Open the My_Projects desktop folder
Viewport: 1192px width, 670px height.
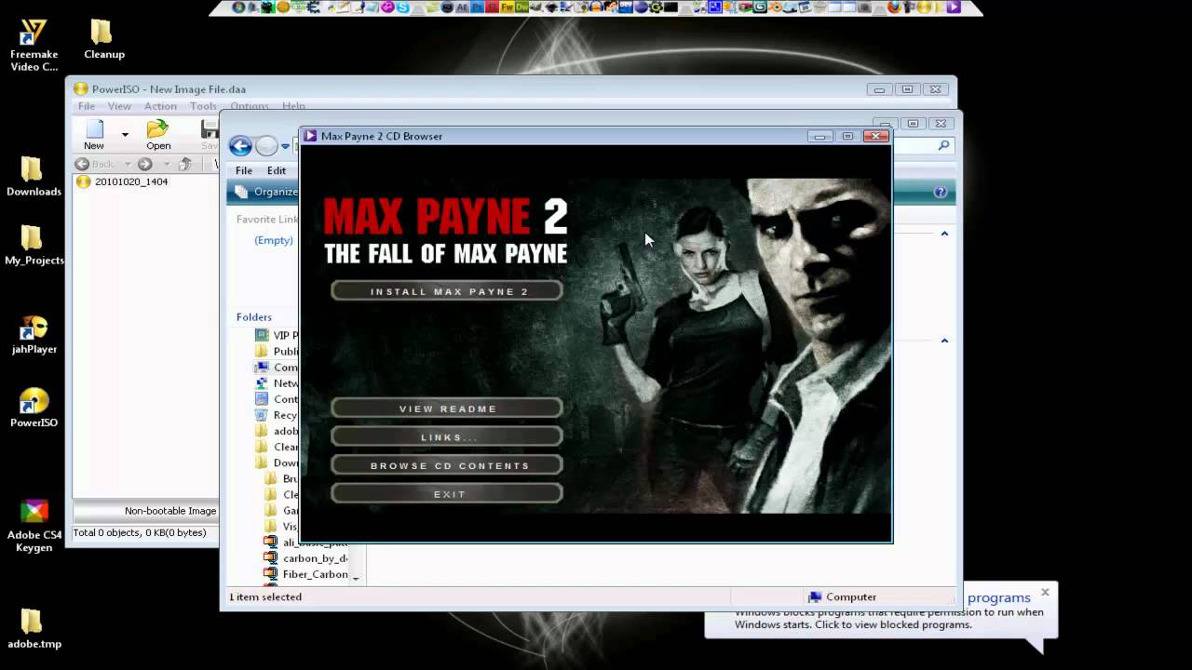[x=34, y=246]
